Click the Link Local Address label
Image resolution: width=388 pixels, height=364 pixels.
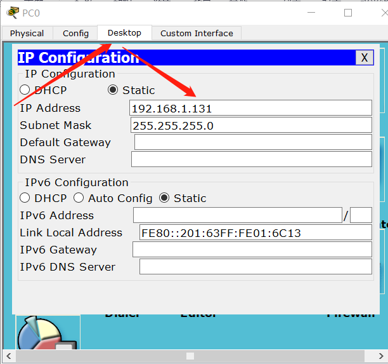71,233
